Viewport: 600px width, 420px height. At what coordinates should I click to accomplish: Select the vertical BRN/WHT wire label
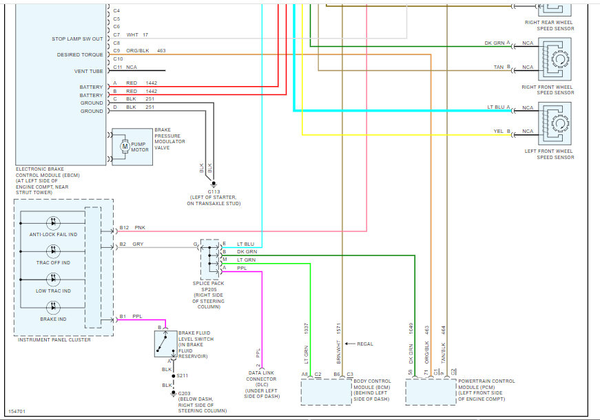(339, 353)
